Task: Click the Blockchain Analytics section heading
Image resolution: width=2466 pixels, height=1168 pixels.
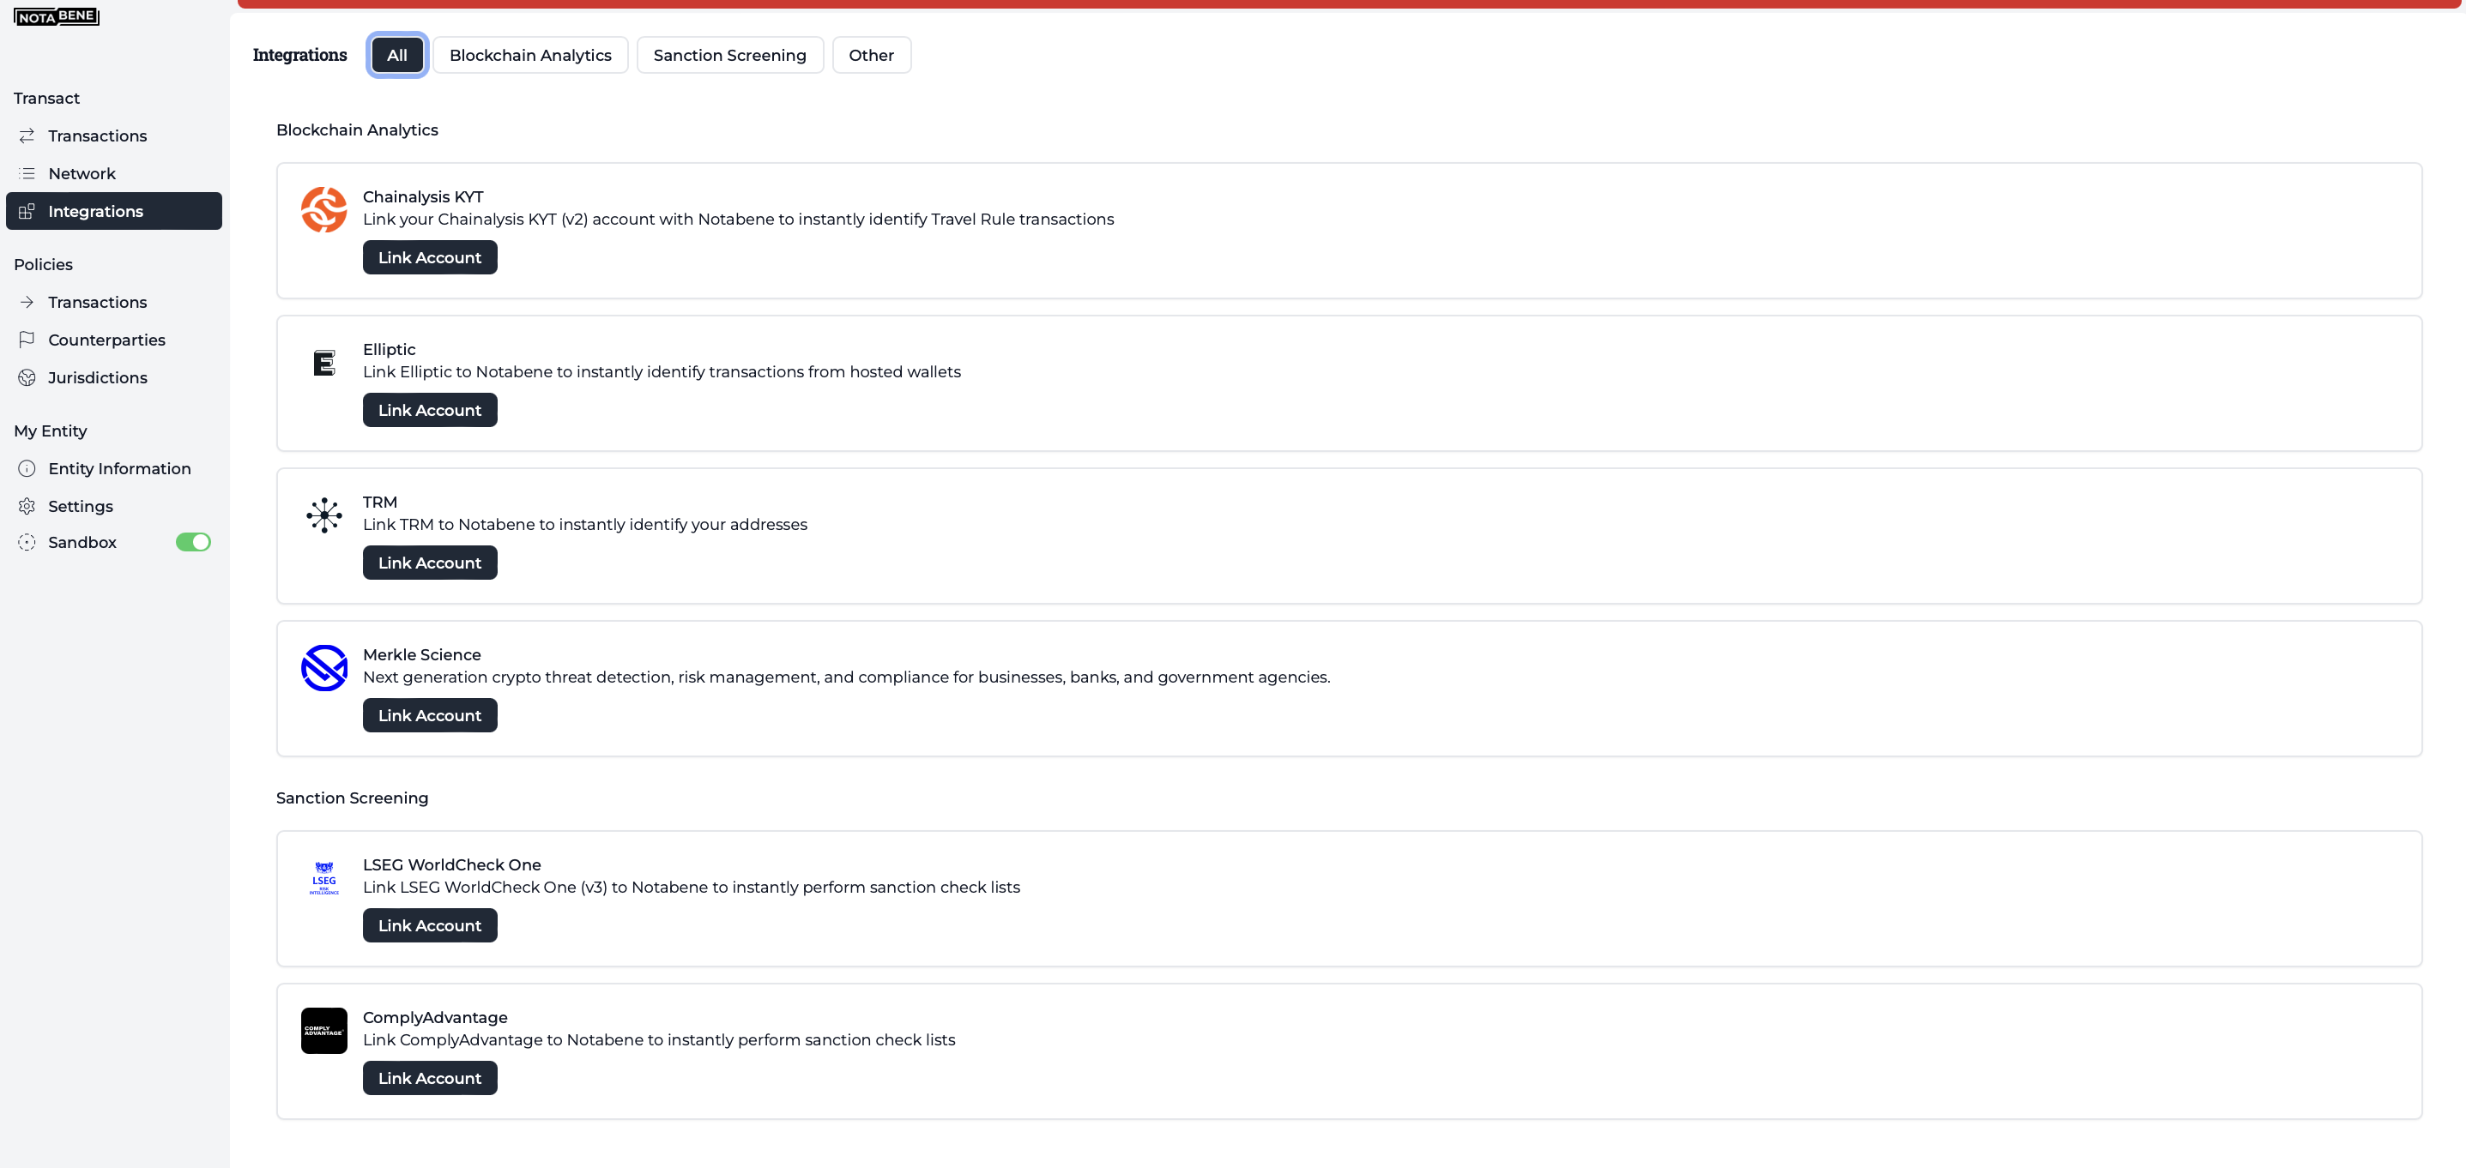Action: pyautogui.click(x=357, y=130)
